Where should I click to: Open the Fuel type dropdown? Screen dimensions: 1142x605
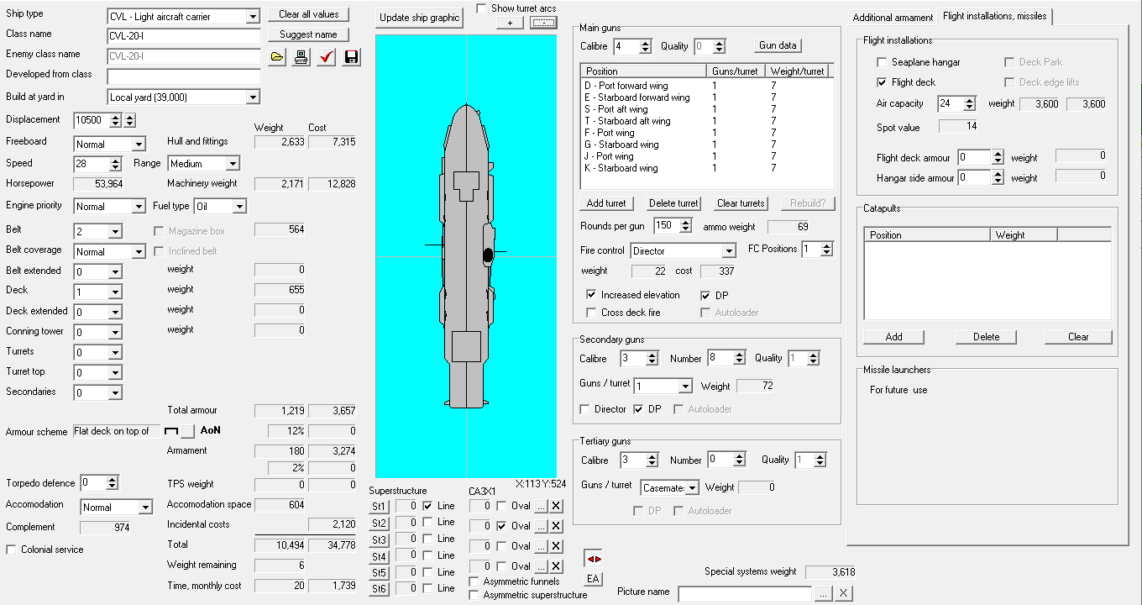click(239, 207)
